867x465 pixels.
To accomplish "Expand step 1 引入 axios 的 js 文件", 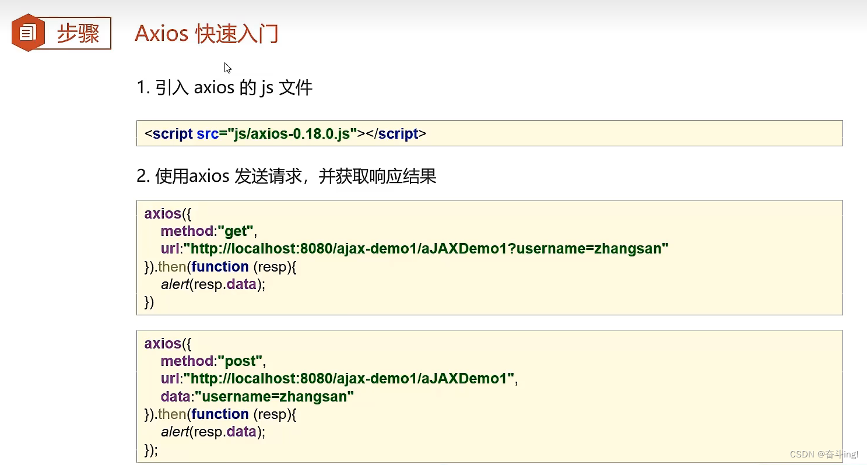I will coord(225,87).
